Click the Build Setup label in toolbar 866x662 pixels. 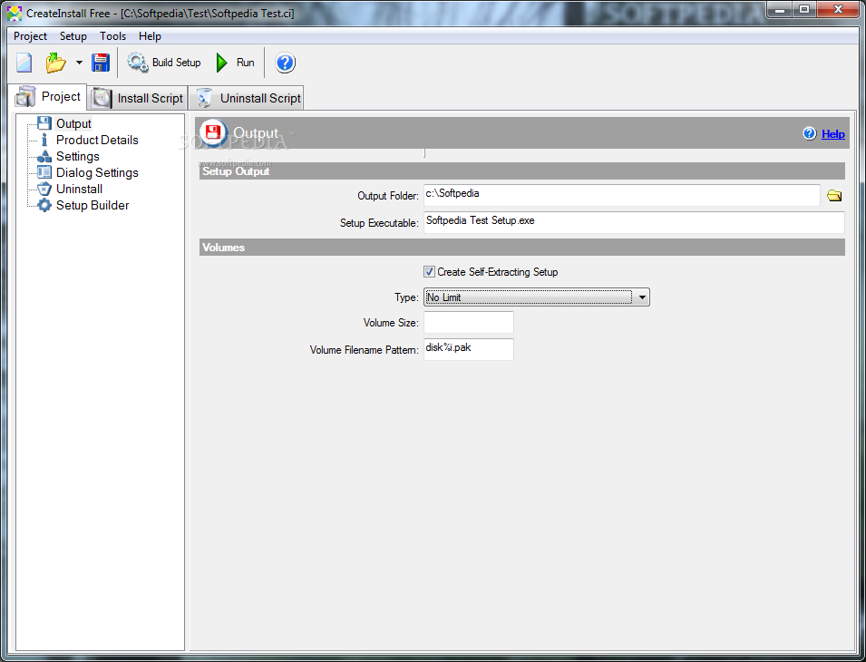point(176,63)
